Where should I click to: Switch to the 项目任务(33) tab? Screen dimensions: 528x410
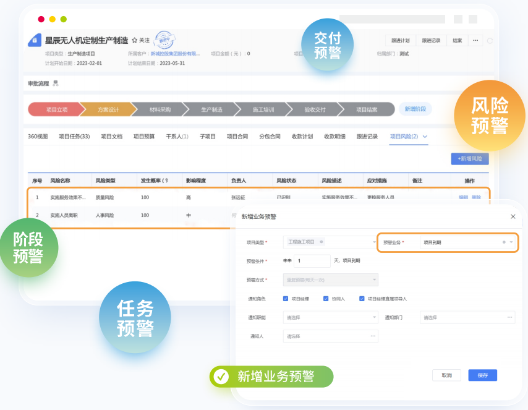[x=74, y=137]
